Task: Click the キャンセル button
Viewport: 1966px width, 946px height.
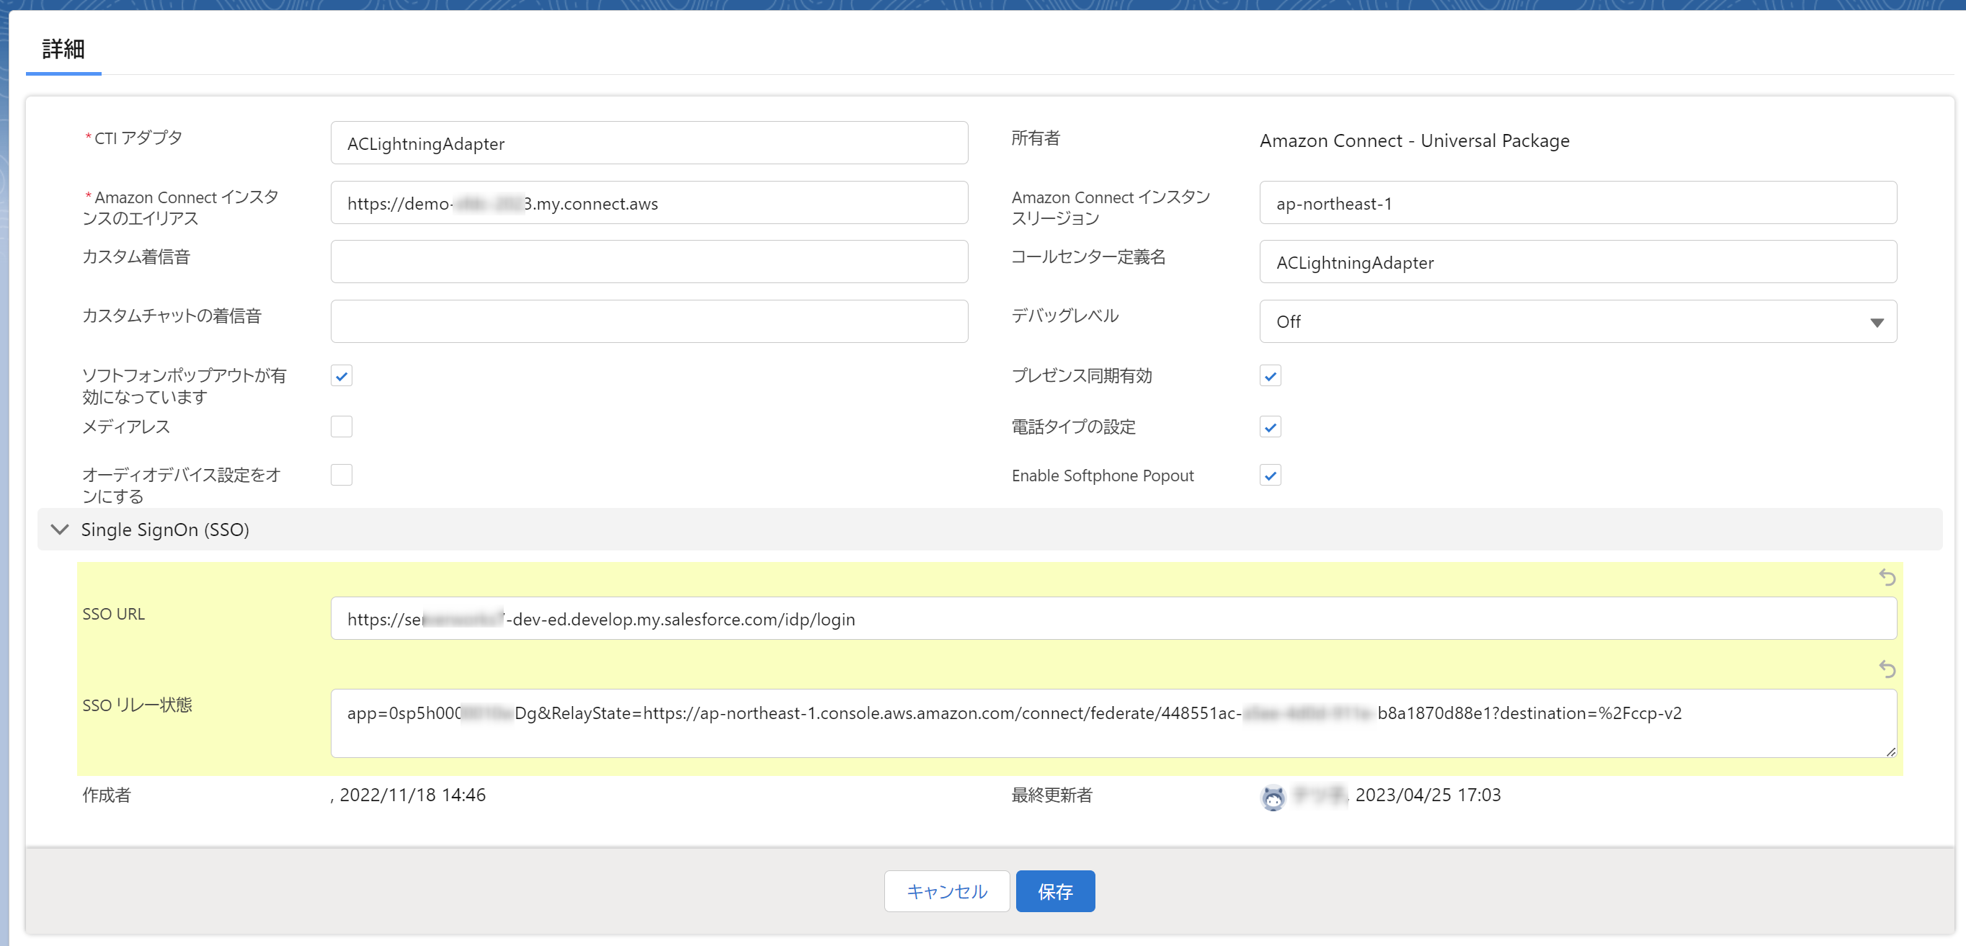Action: coord(946,891)
